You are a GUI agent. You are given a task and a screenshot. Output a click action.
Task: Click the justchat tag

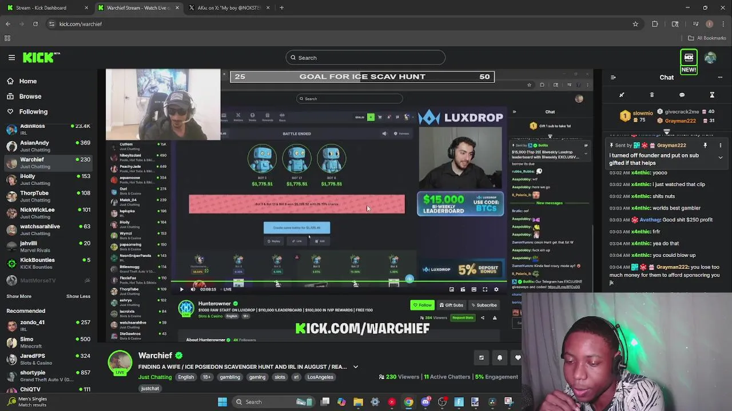pyautogui.click(x=150, y=389)
